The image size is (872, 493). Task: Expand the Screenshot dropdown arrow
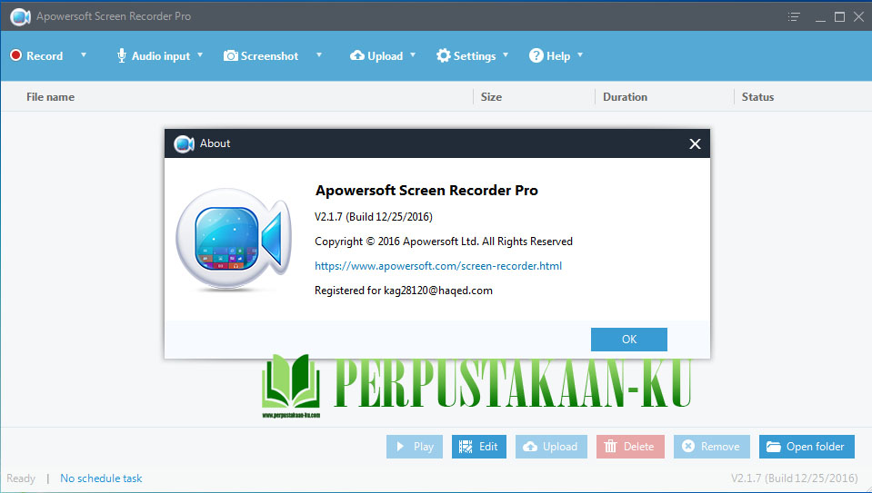[319, 55]
